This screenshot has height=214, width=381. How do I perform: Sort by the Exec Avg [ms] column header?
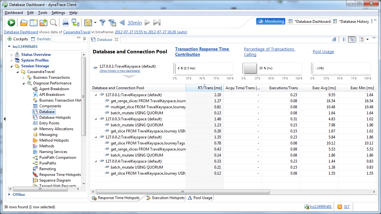coord(319,88)
